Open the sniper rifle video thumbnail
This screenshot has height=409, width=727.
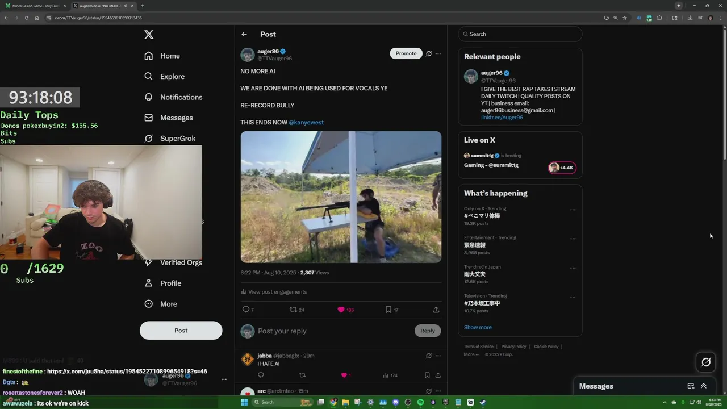pos(341,197)
